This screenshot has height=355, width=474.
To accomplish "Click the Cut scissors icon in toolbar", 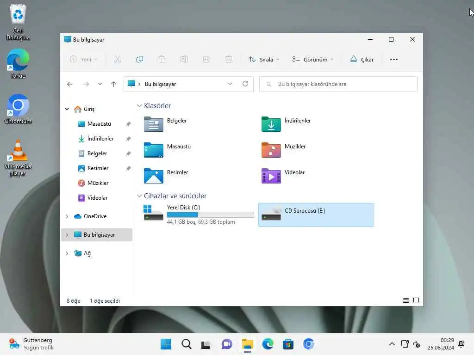I will click(117, 60).
